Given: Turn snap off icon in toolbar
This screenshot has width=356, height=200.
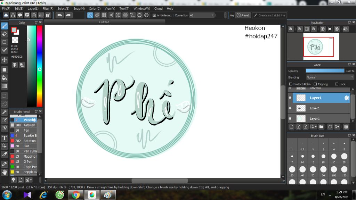Looking at the screenshot, I should (x=90, y=15).
